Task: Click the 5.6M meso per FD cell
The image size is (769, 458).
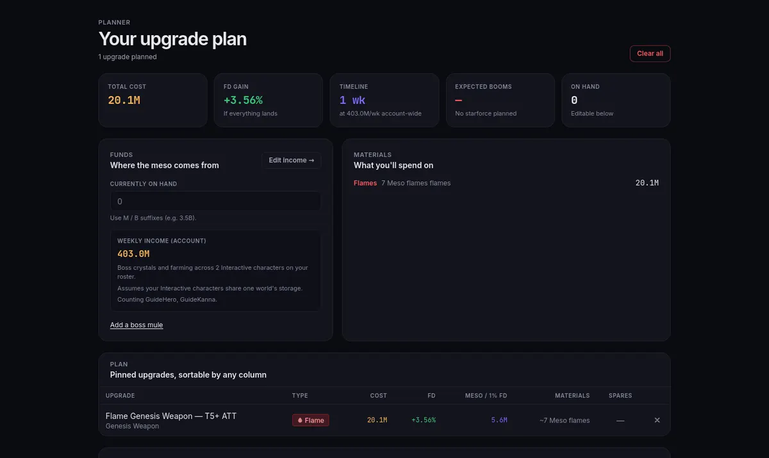Action: (x=499, y=420)
